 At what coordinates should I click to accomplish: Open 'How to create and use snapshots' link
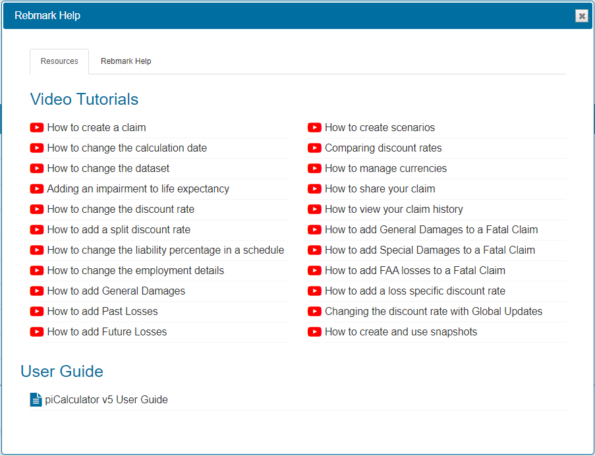click(x=401, y=332)
